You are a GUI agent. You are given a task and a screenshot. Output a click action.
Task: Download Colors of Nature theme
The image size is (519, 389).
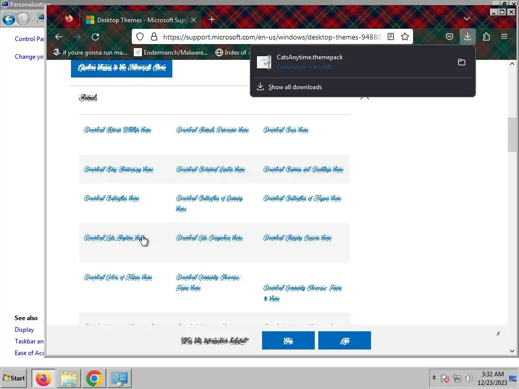[118, 277]
